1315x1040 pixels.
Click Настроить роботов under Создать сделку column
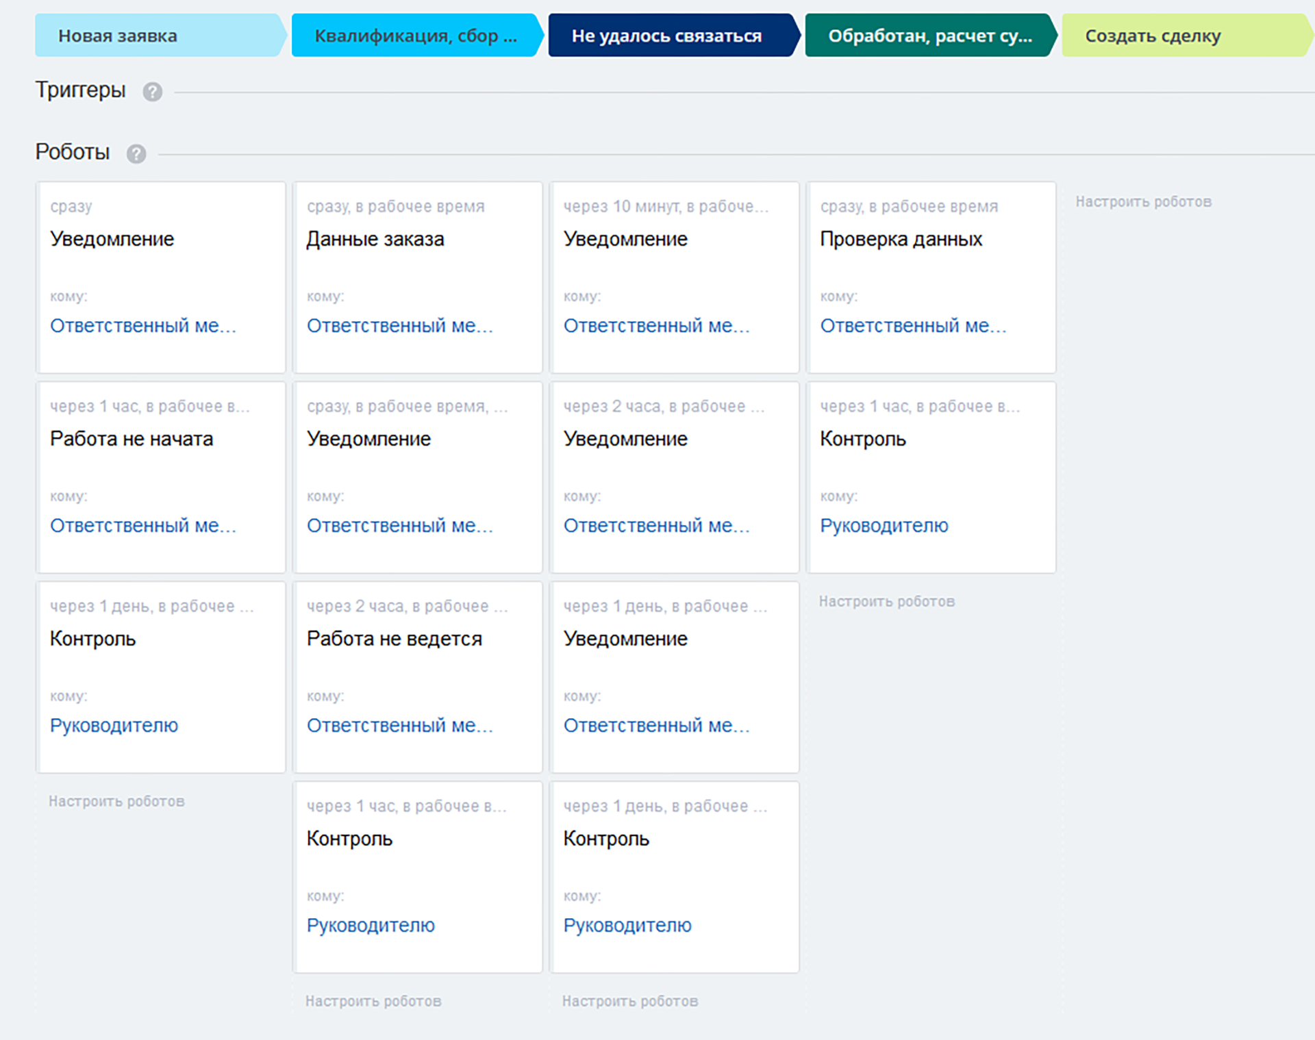[x=1143, y=202]
